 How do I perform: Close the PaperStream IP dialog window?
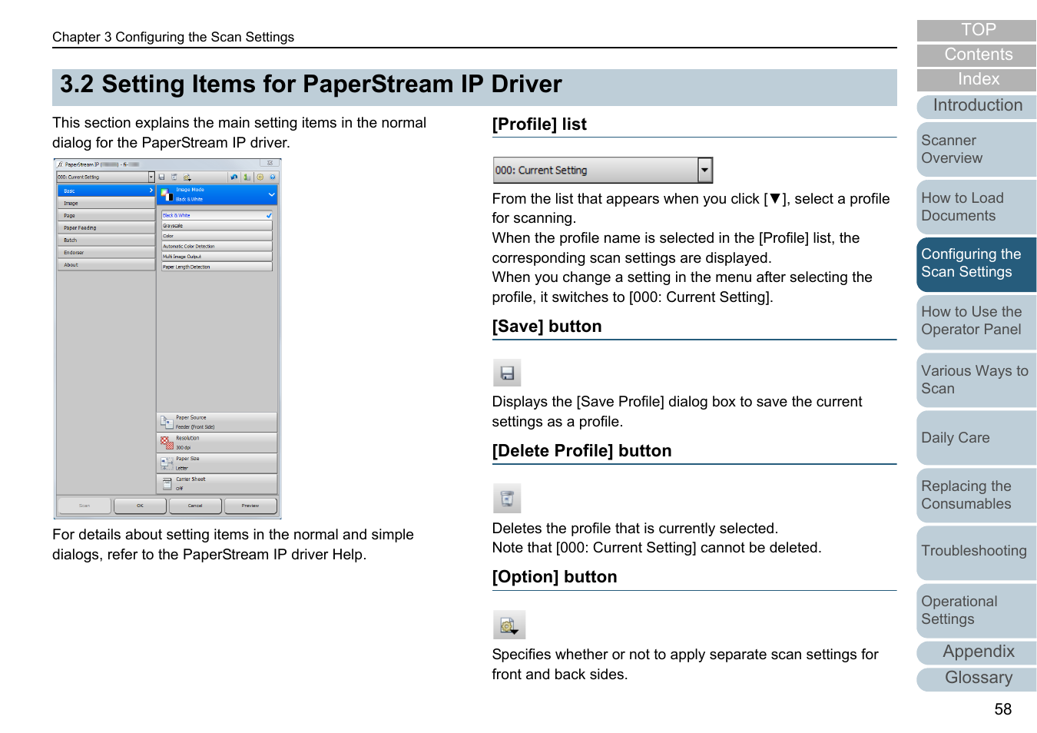click(x=270, y=164)
